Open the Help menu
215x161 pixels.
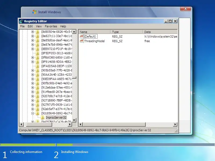click(x=63, y=26)
